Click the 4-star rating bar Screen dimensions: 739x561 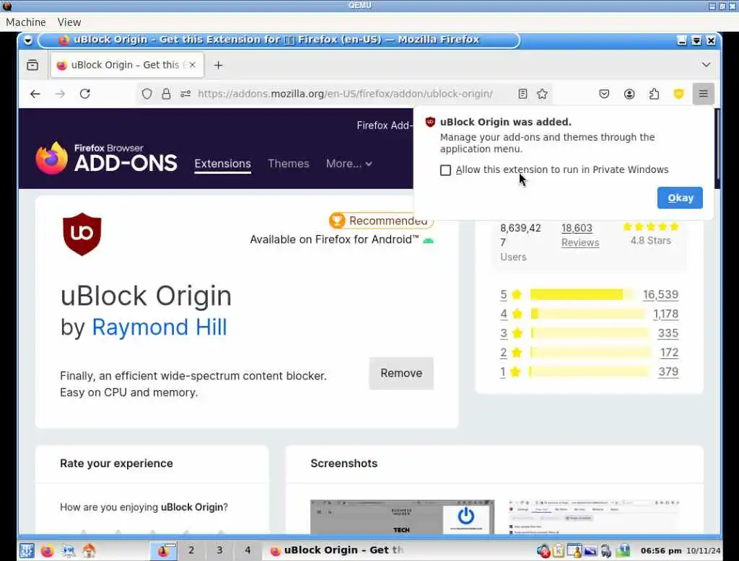coord(587,314)
